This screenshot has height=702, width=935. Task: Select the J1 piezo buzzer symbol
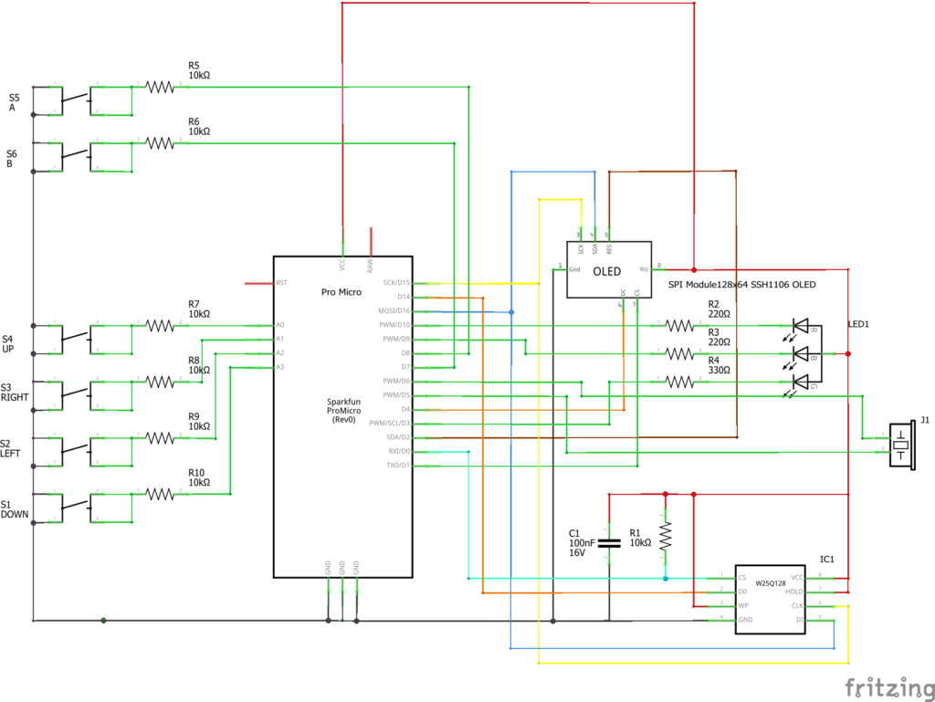click(x=902, y=445)
